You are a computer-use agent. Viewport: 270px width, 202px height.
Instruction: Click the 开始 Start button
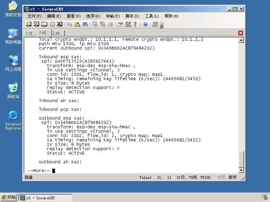(8, 197)
